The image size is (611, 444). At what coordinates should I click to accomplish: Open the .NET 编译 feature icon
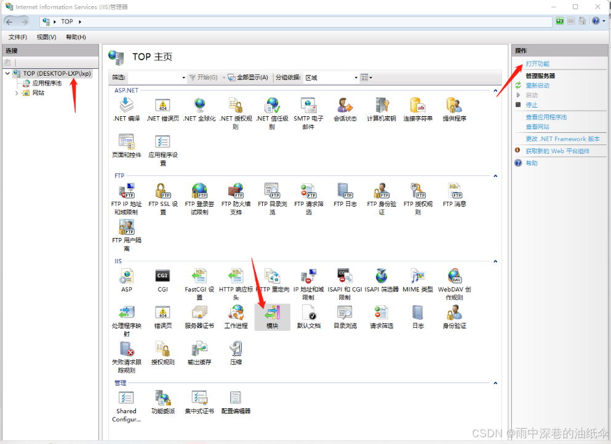pos(126,105)
